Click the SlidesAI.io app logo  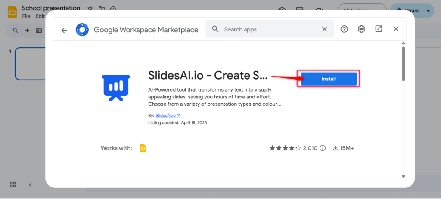(115, 88)
